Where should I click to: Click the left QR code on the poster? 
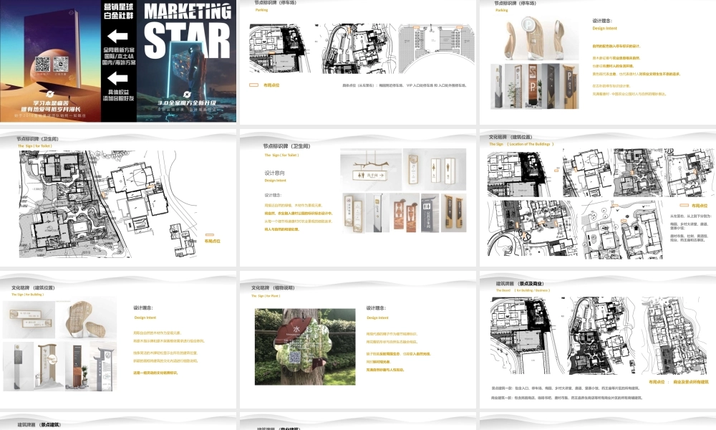tap(42, 64)
